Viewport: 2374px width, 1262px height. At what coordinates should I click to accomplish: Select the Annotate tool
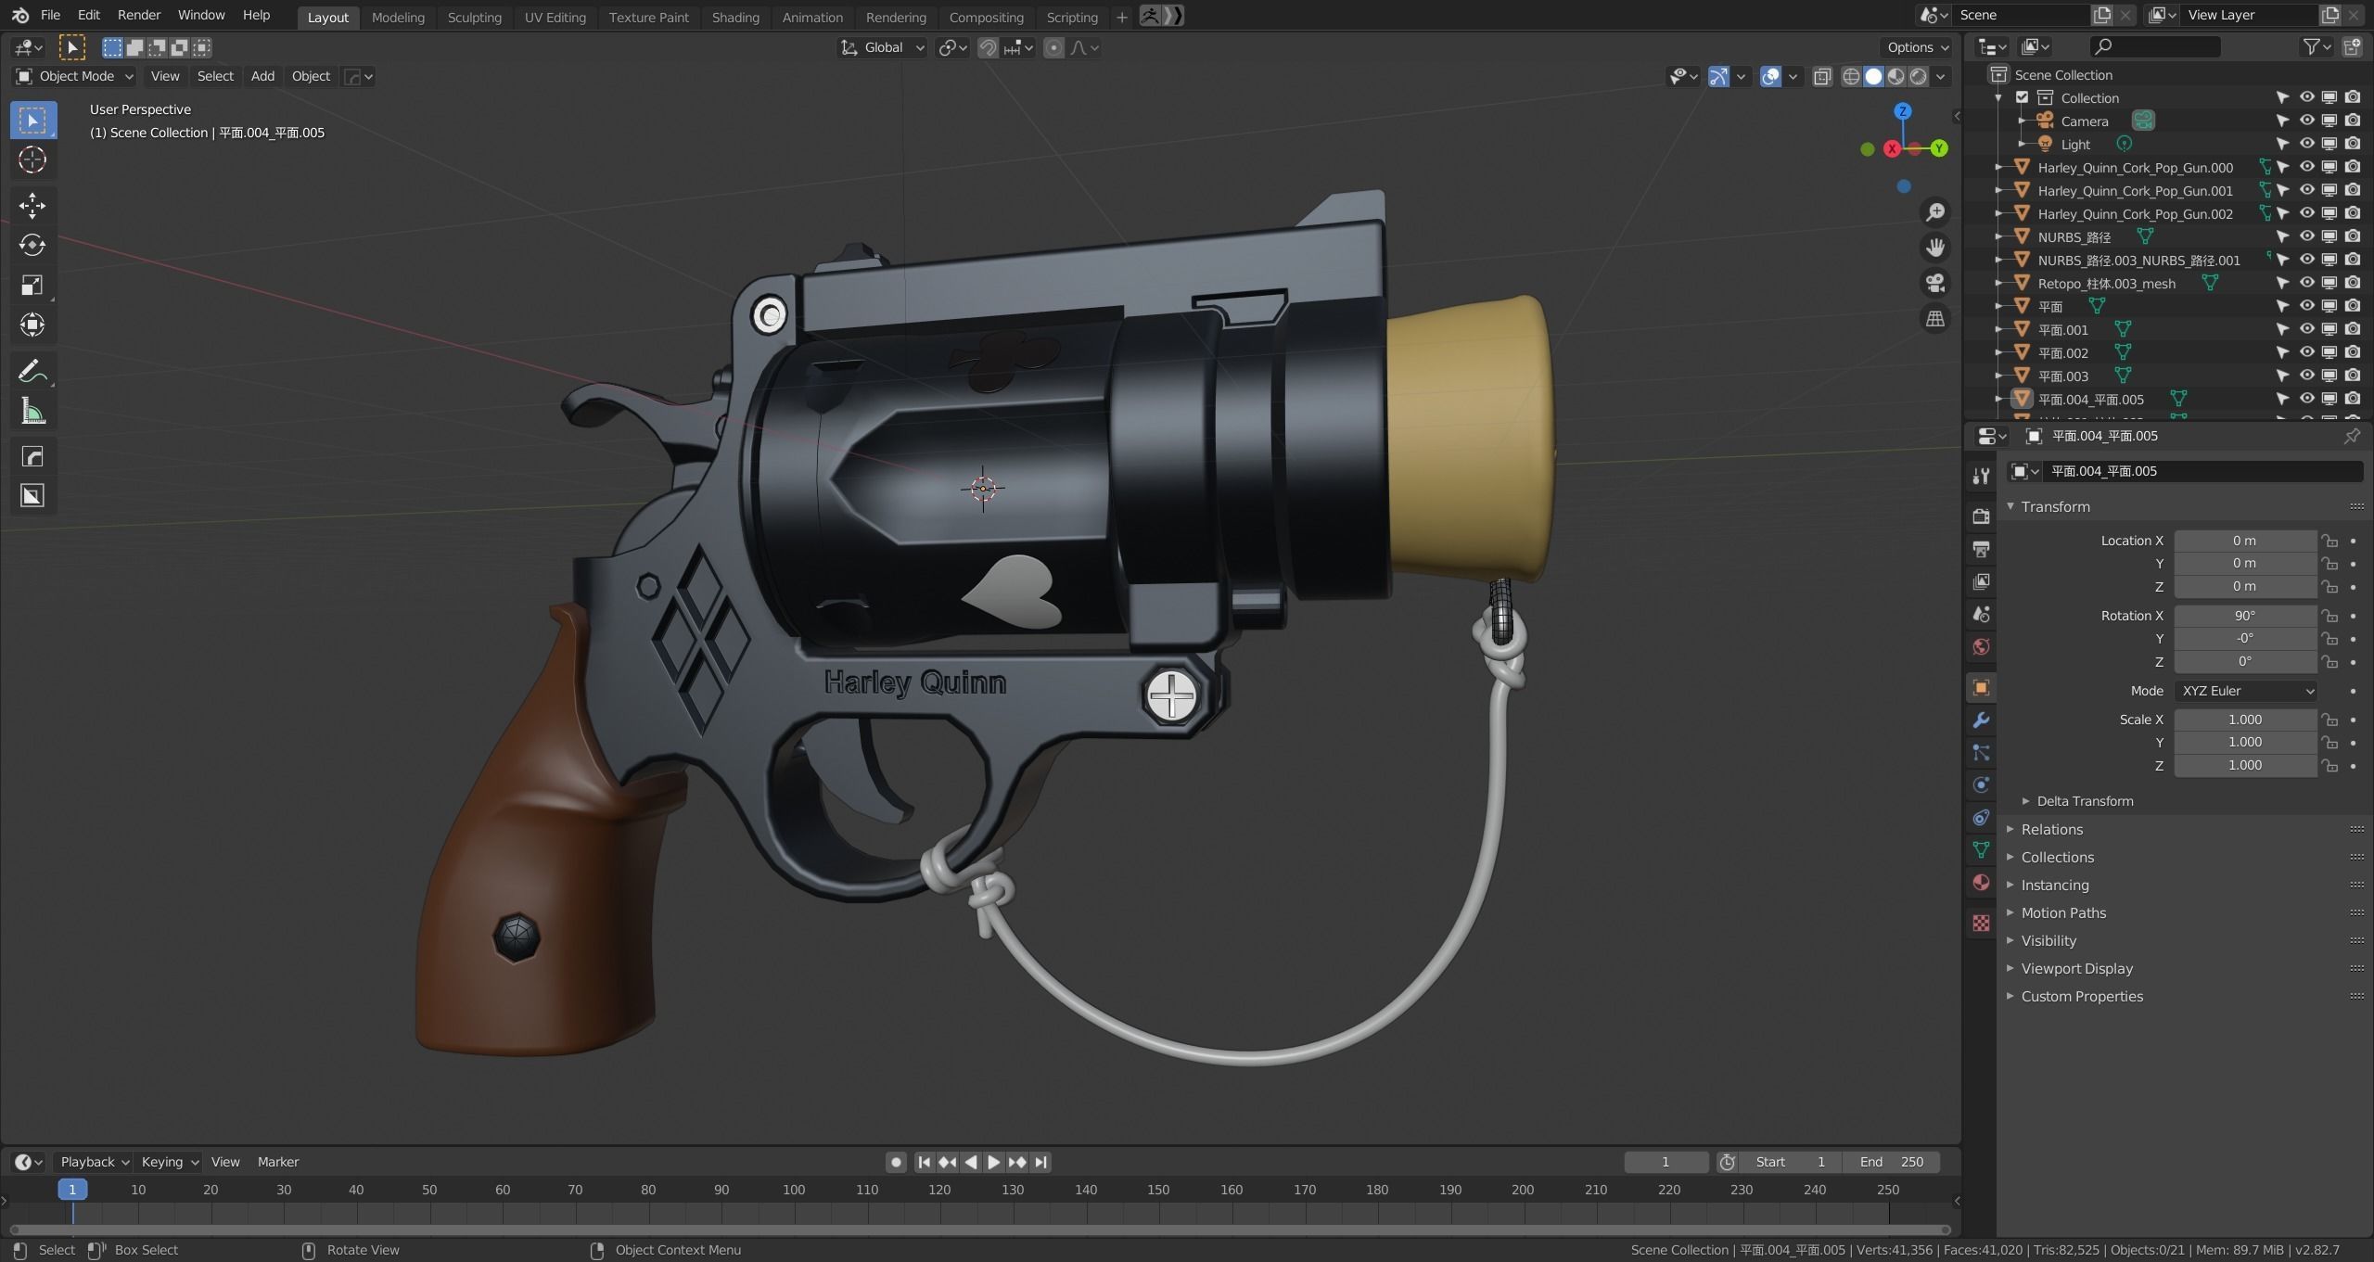click(32, 371)
